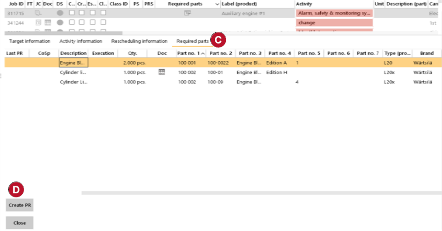Click the DS status circle for job 311715

point(60,13)
